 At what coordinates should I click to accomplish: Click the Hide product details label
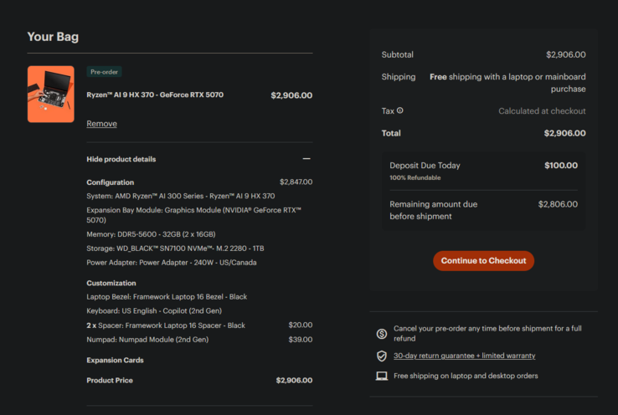click(x=121, y=159)
